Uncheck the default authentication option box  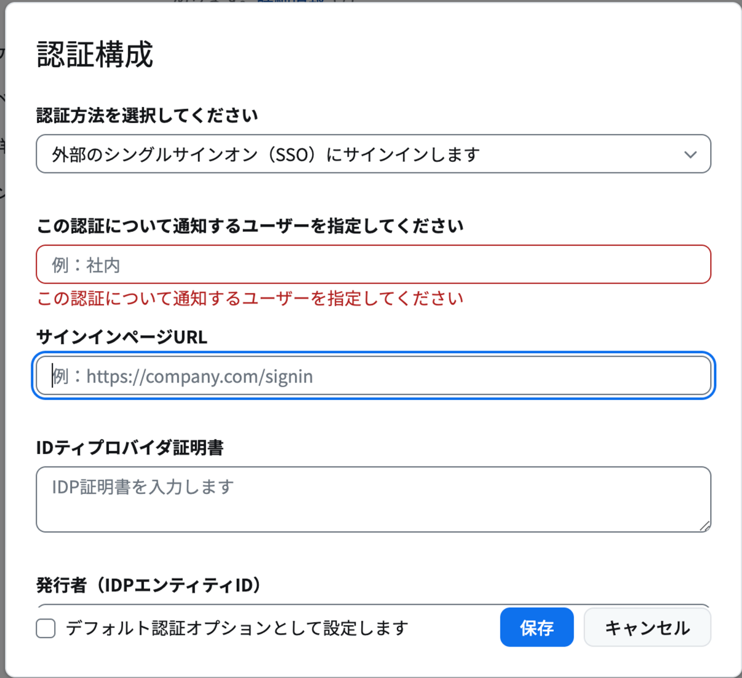coord(45,628)
